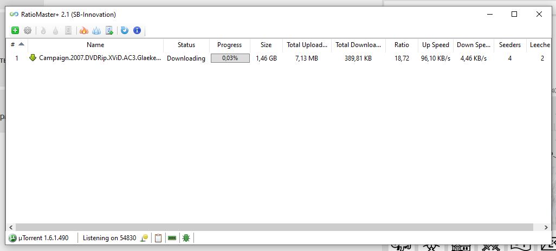This screenshot has width=556, height=251.
Task: Click the blue circular refresh arrow icon
Action: [125, 30]
